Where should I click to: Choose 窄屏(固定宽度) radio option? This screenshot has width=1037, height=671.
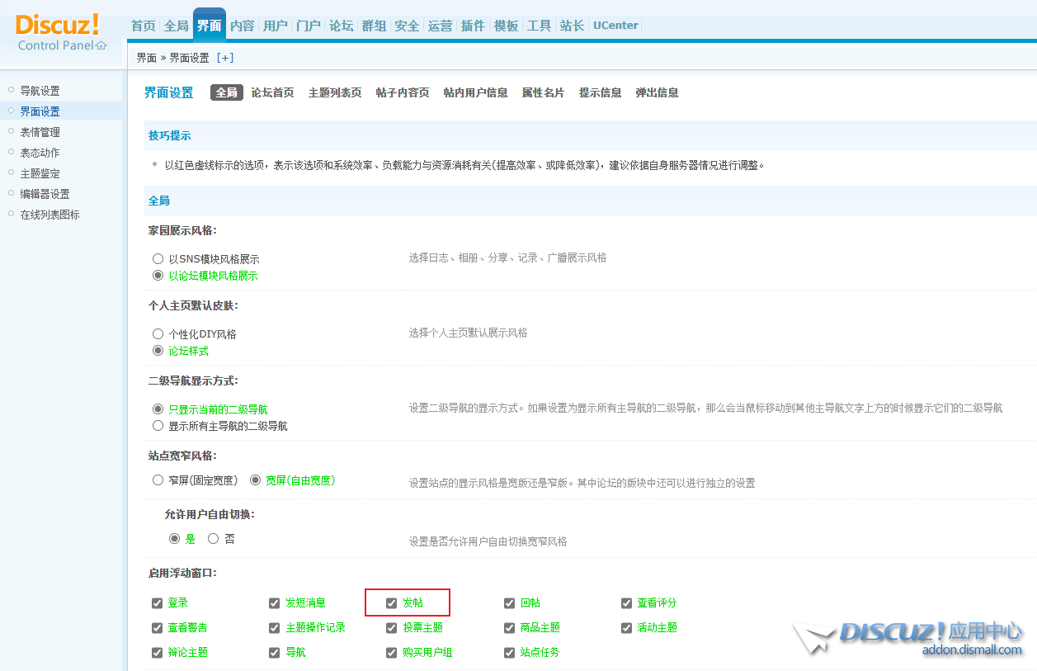pyautogui.click(x=158, y=480)
